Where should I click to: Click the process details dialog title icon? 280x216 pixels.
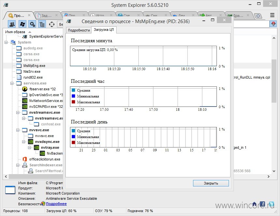[x=69, y=21]
